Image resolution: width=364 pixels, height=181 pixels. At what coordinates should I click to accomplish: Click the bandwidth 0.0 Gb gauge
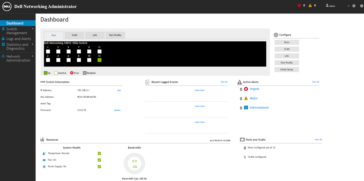click(135, 163)
